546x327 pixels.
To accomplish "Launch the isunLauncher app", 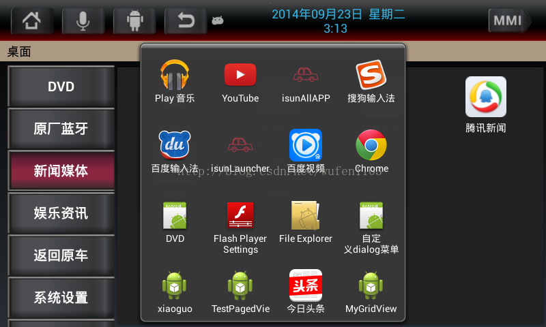I will (x=240, y=155).
